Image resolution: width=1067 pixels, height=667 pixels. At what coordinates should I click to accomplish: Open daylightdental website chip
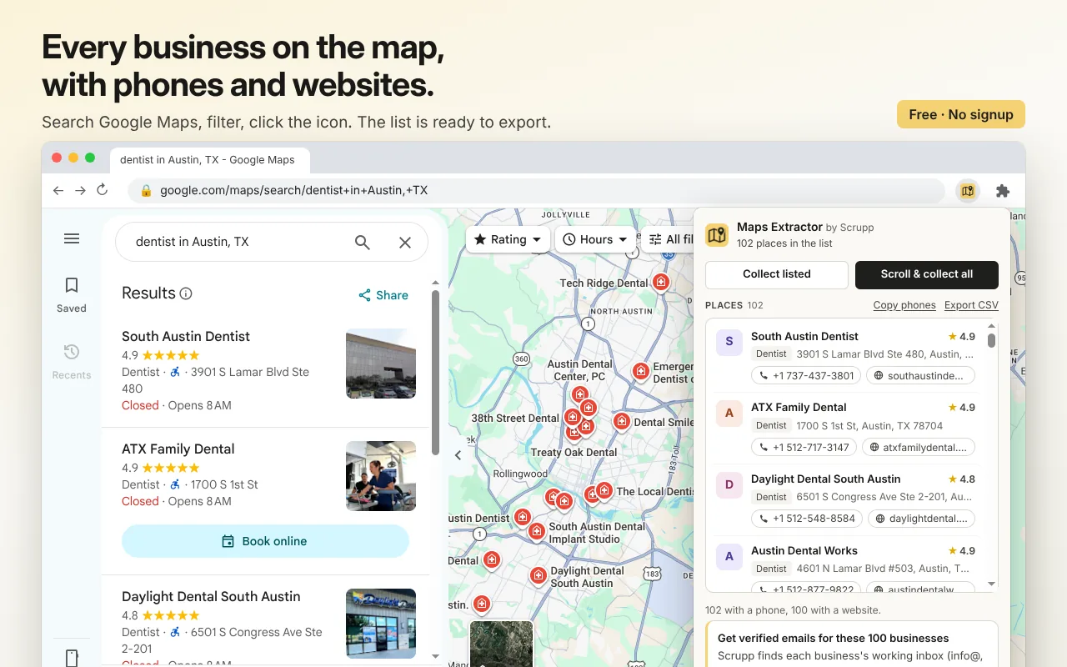pos(921,519)
